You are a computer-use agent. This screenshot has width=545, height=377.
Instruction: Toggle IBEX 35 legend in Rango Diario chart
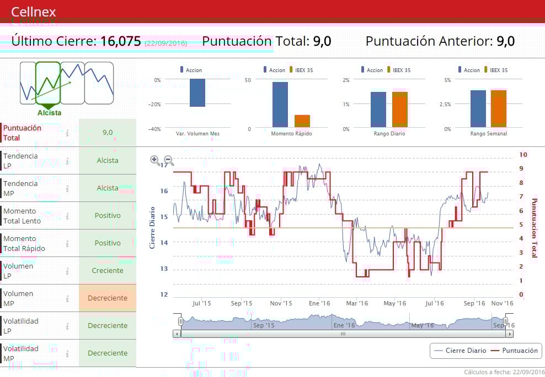(399, 70)
